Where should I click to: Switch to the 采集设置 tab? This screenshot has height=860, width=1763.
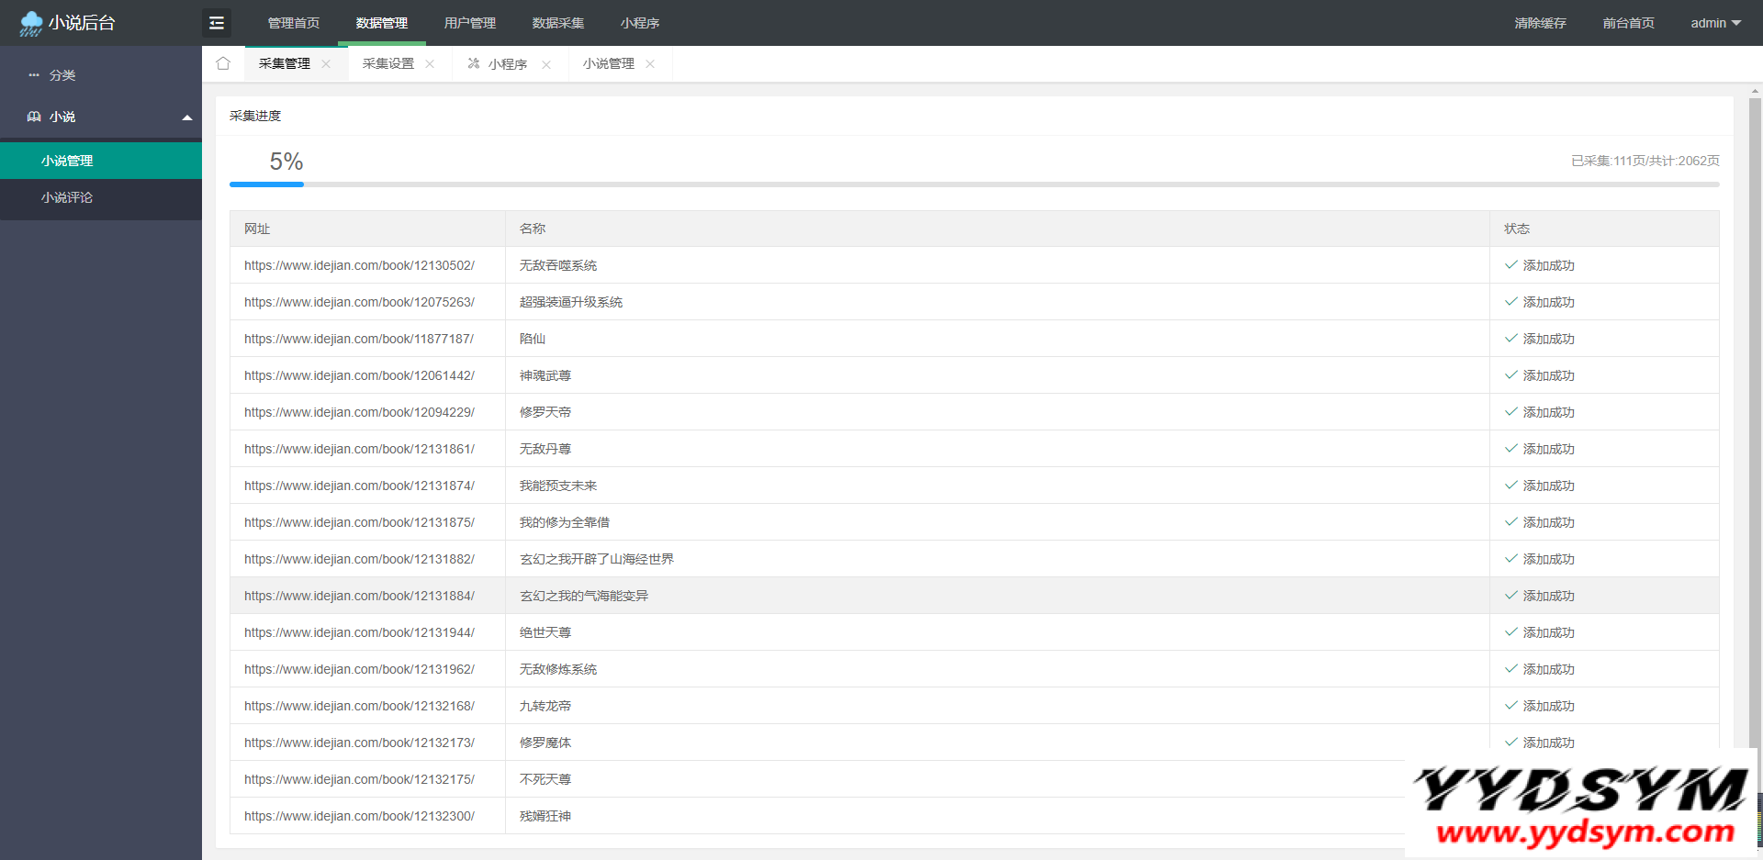[388, 63]
